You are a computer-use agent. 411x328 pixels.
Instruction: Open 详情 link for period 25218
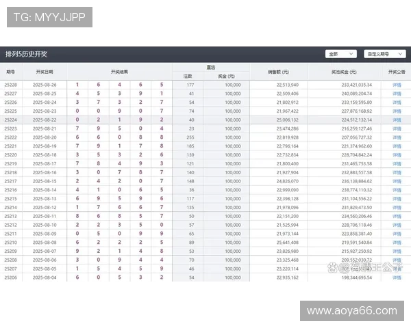397,172
